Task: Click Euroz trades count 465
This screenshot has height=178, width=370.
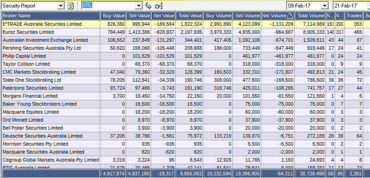Action: coord(358,32)
